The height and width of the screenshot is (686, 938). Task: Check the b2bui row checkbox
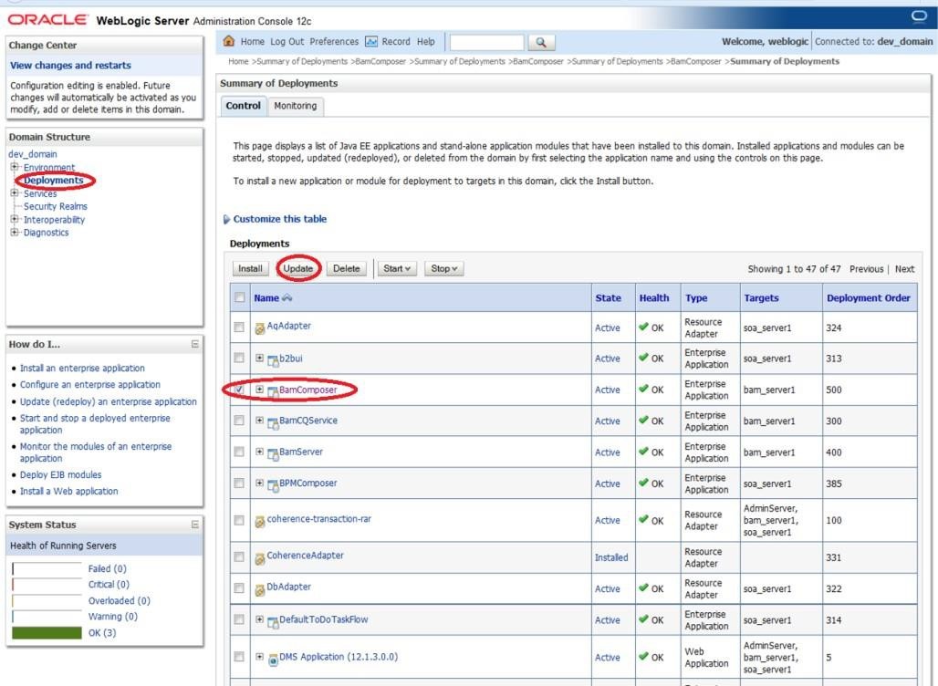coord(239,358)
